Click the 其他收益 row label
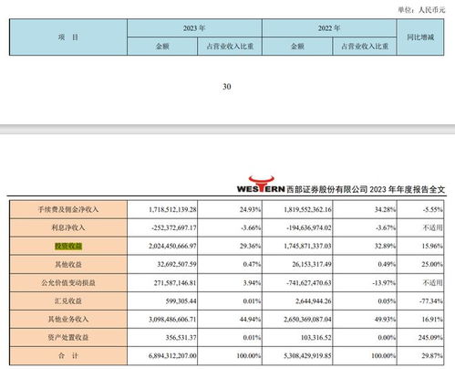 68,264
